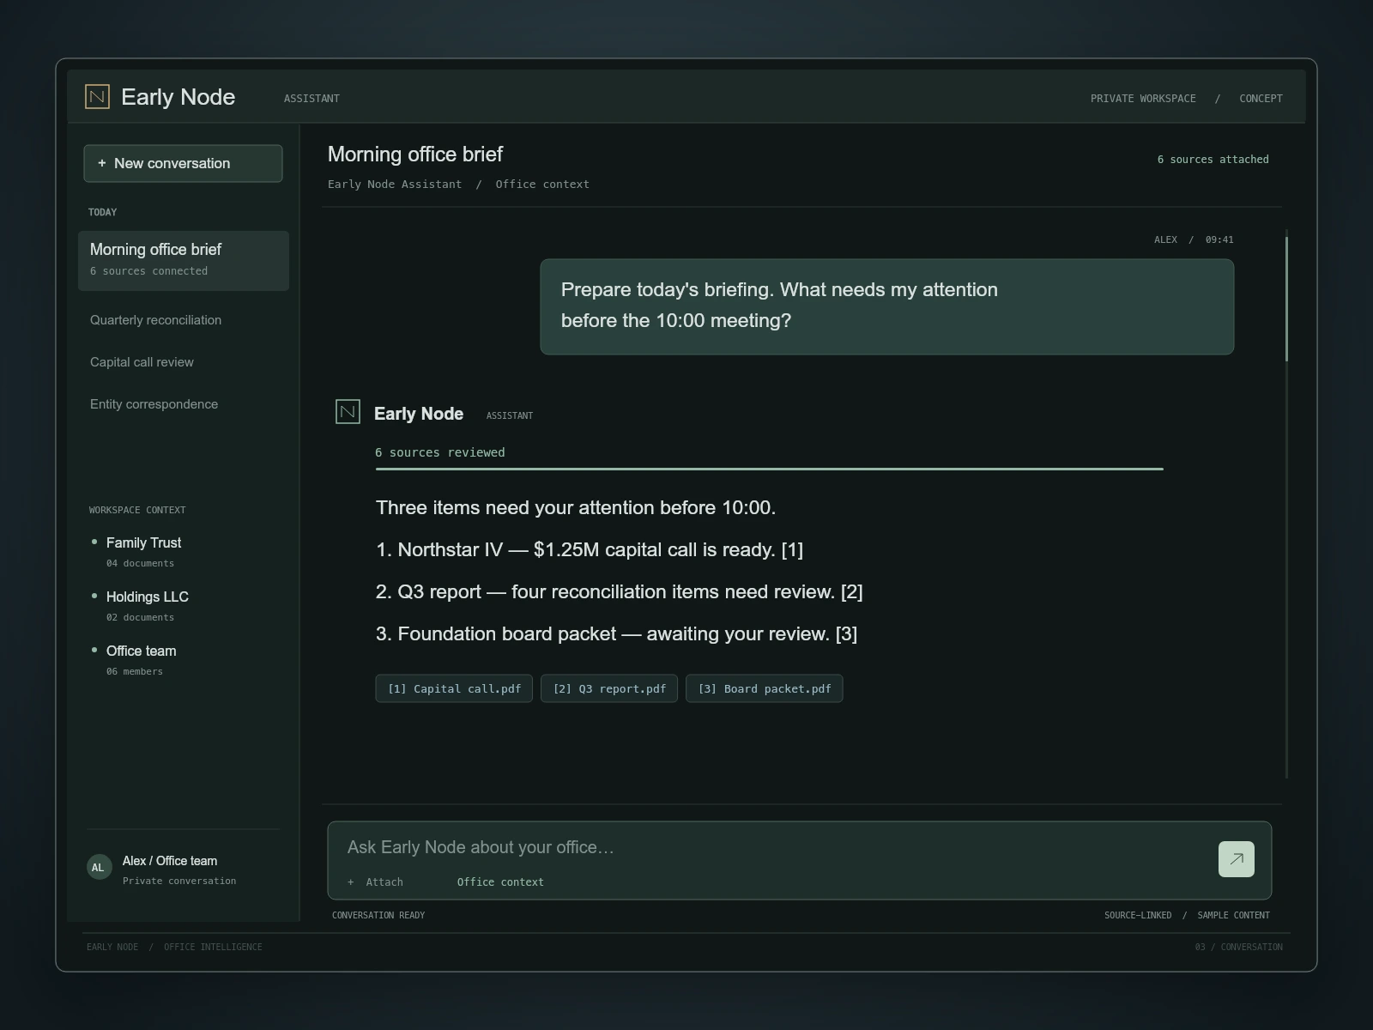The width and height of the screenshot is (1373, 1030).
Task: Click the Early Node logo icon in header
Action: (x=97, y=96)
